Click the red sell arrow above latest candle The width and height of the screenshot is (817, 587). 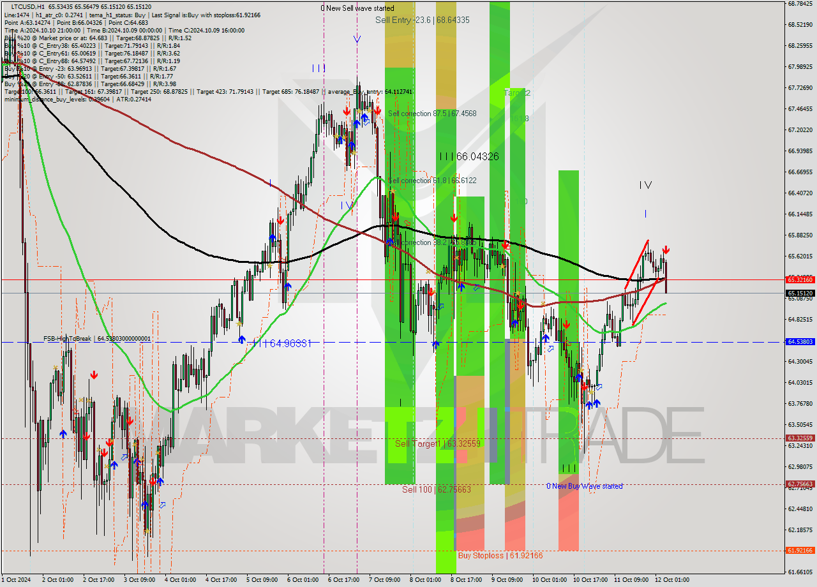666,249
